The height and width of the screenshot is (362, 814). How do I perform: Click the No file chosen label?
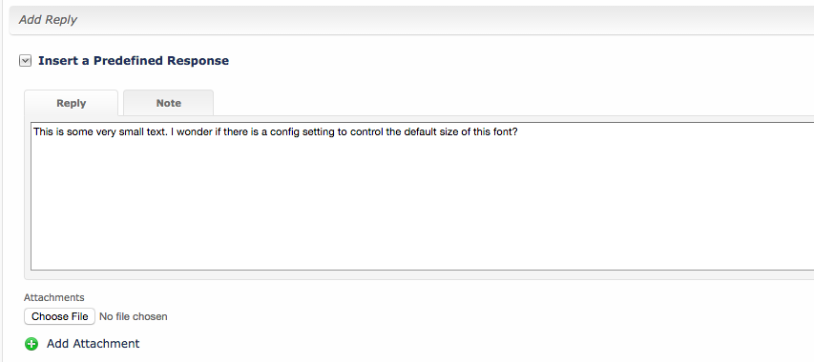(134, 316)
